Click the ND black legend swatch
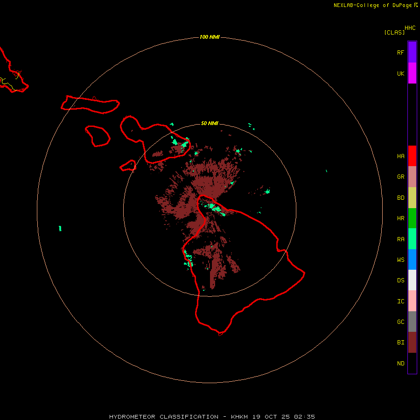 click(x=412, y=363)
